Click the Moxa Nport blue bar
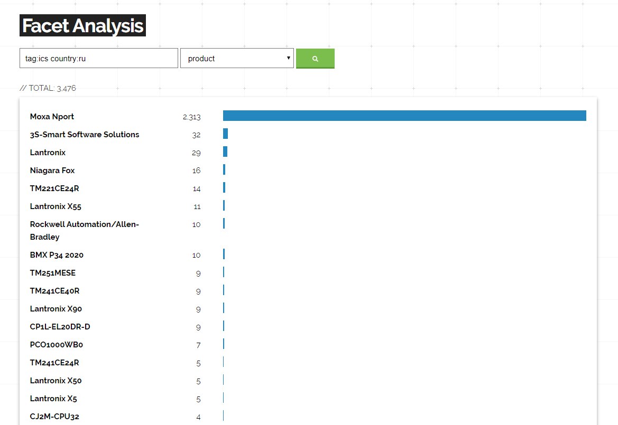The height and width of the screenshot is (425, 618). 404,116
